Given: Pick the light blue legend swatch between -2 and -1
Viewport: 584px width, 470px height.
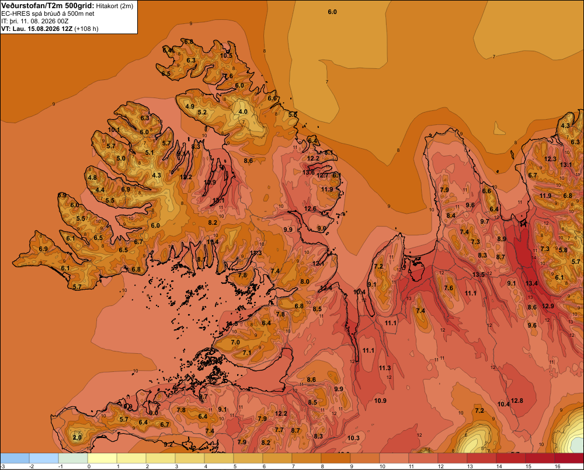Looking at the screenshot, I should click(x=44, y=458).
